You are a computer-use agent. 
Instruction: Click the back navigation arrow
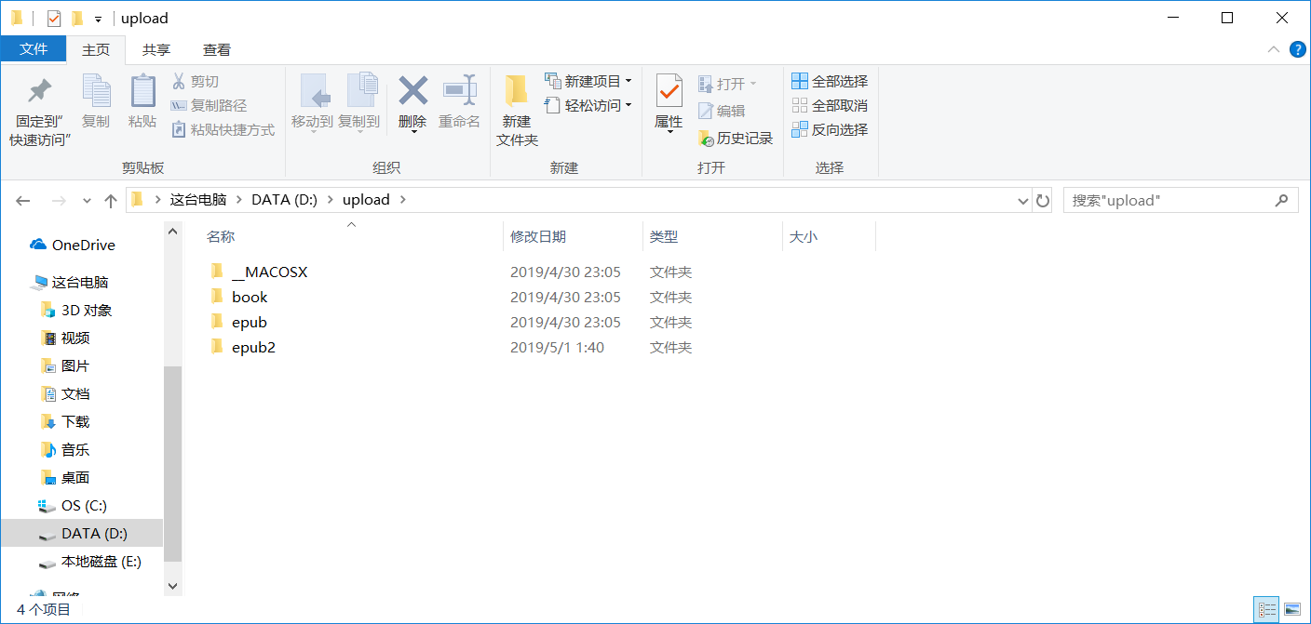(23, 199)
